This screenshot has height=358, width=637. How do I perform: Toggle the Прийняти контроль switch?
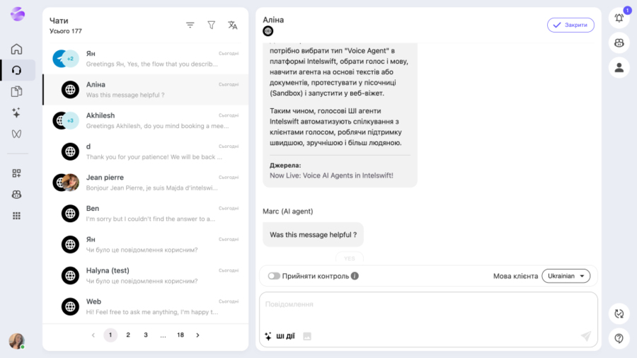point(274,276)
